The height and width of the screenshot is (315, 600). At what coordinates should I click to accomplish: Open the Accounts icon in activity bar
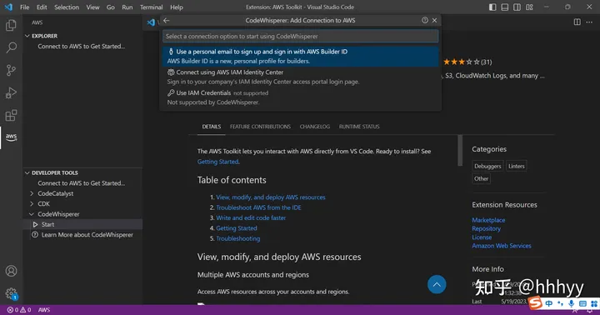tap(11, 271)
